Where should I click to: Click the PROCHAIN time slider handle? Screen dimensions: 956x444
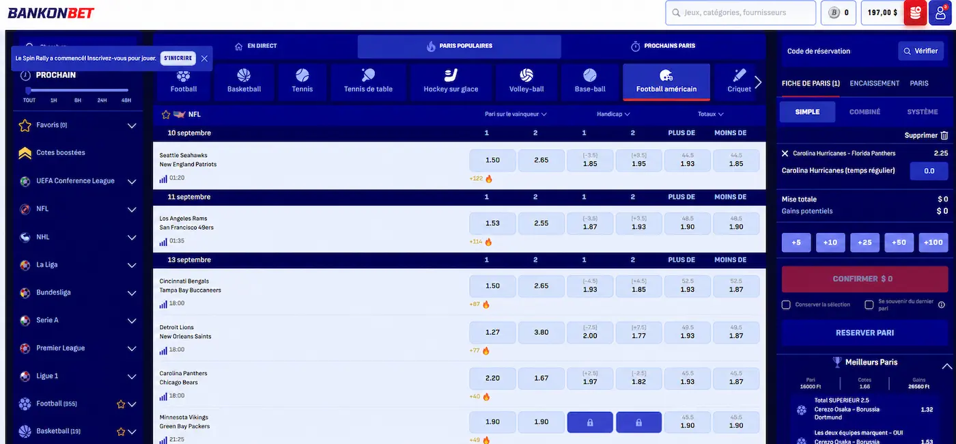tap(28, 90)
